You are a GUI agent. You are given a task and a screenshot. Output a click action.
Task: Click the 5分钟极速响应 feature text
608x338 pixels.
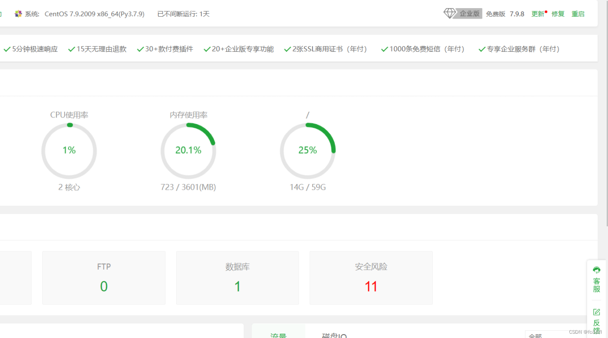[35, 49]
